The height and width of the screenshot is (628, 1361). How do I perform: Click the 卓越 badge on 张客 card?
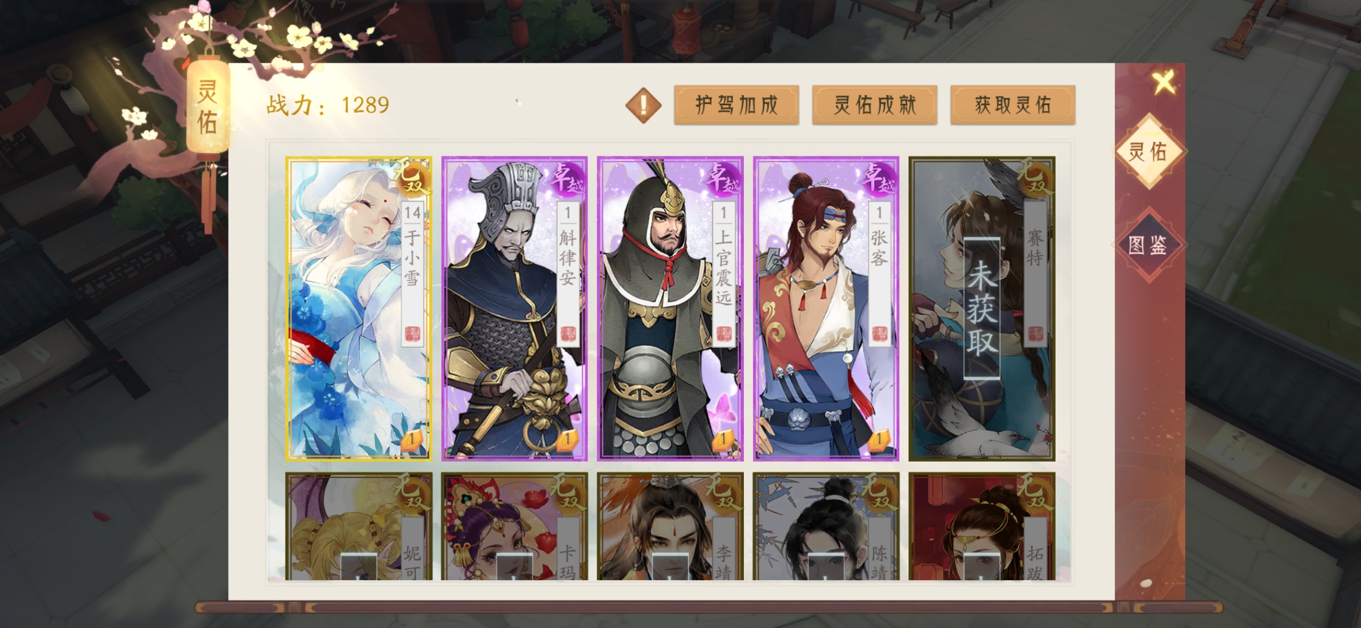click(x=879, y=177)
